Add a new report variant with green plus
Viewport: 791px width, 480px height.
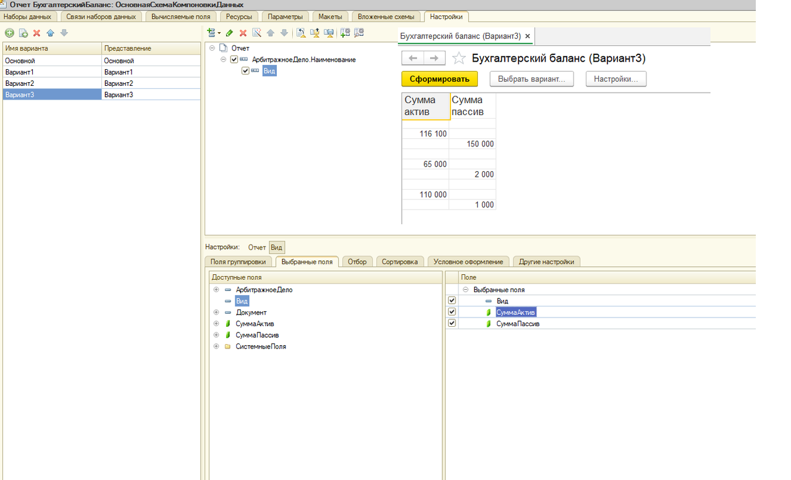coord(9,33)
